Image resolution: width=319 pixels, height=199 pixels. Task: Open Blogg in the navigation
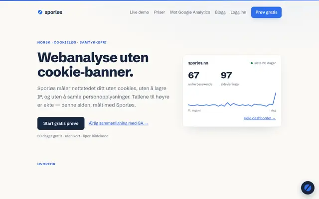click(x=220, y=12)
